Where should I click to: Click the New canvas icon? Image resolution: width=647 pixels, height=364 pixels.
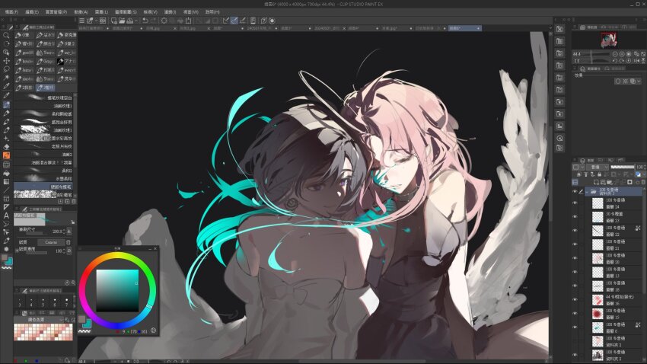(114, 21)
